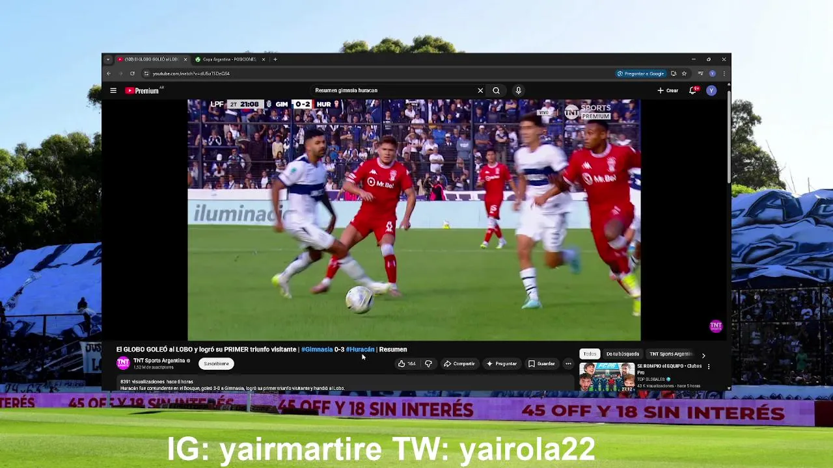
Task: Click the #Gimnasia hashtag in the title
Action: click(317, 350)
